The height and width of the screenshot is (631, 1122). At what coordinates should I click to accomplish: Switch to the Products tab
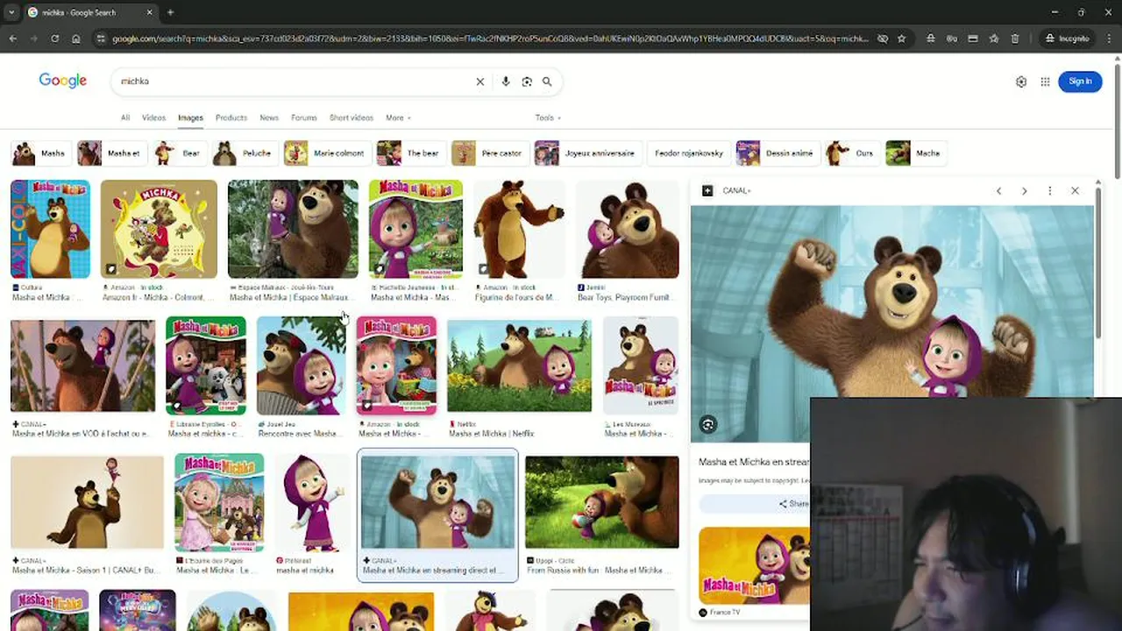(x=231, y=117)
